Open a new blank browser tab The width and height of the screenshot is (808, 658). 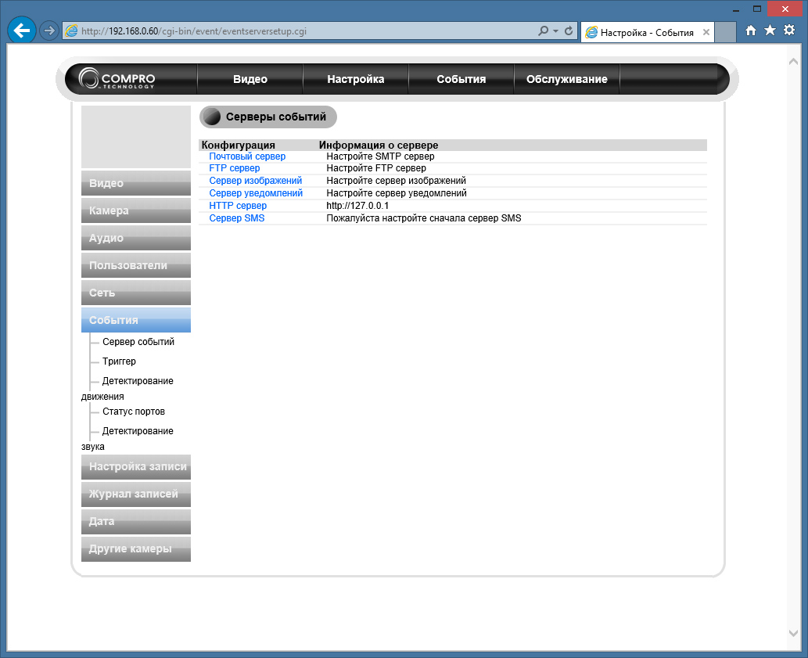[x=725, y=32]
